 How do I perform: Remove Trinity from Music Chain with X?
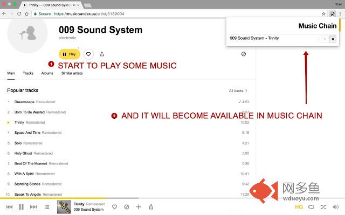pyautogui.click(x=333, y=39)
